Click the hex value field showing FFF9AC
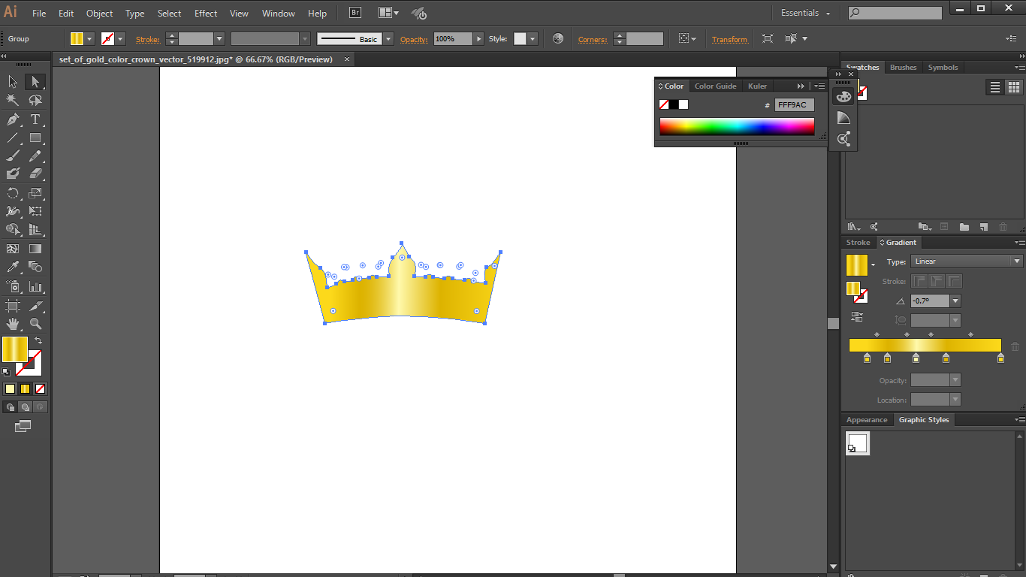This screenshot has width=1026, height=577. [x=793, y=104]
